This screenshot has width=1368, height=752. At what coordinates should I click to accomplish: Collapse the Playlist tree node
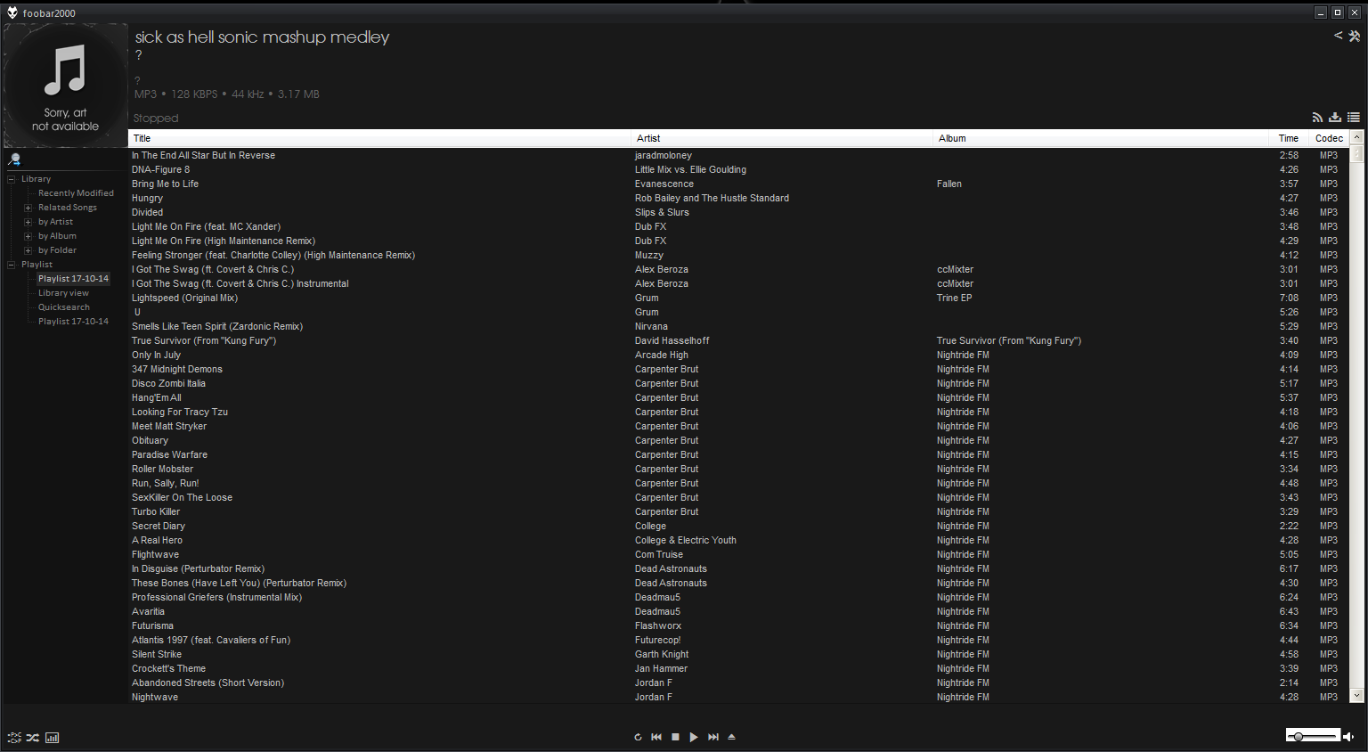[12, 265]
